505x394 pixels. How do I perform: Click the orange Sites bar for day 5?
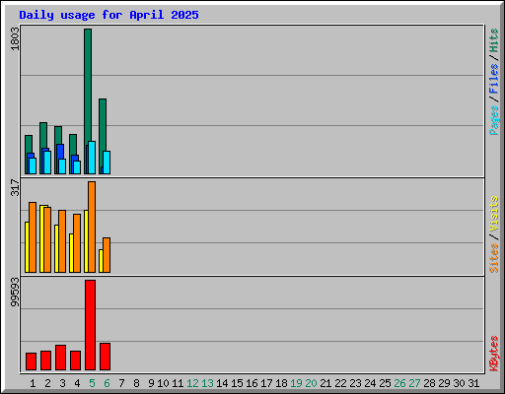pyautogui.click(x=92, y=227)
